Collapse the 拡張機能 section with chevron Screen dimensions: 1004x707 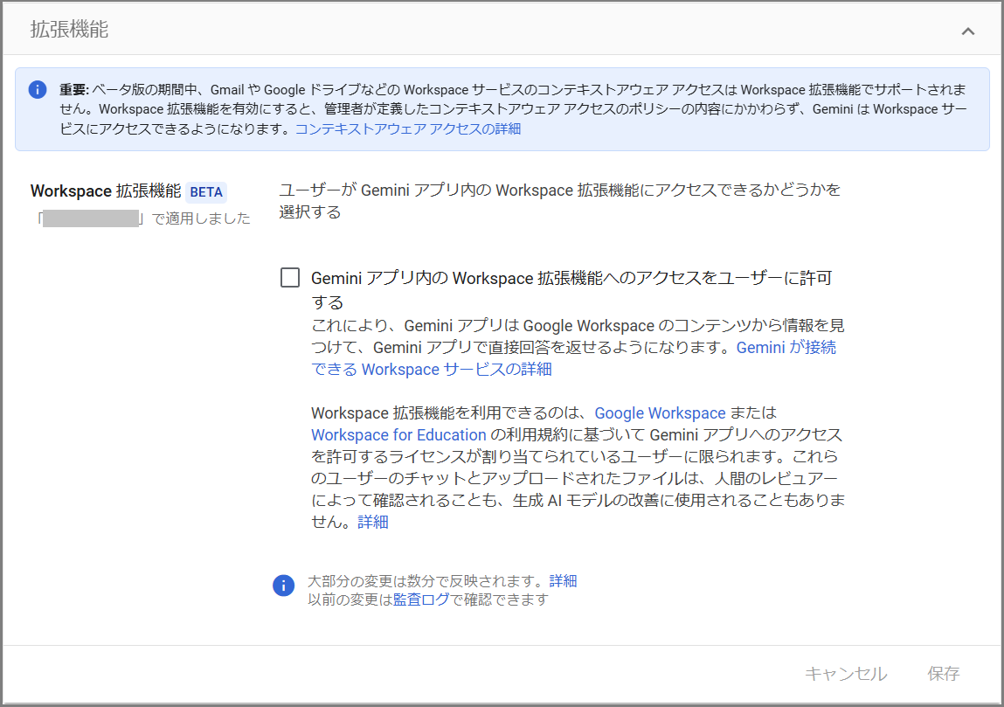point(967,31)
